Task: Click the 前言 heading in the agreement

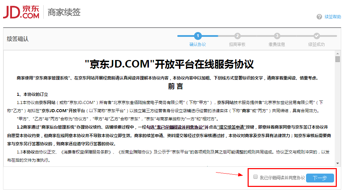Action: coord(175,86)
